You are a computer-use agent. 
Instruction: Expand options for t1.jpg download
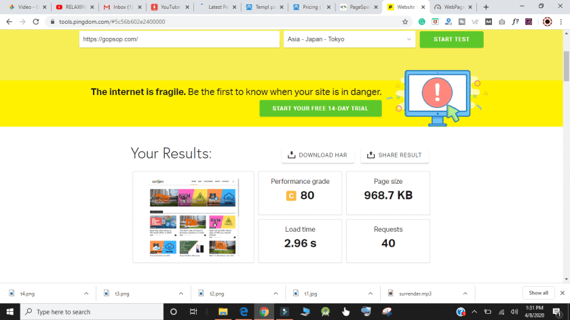click(x=370, y=294)
